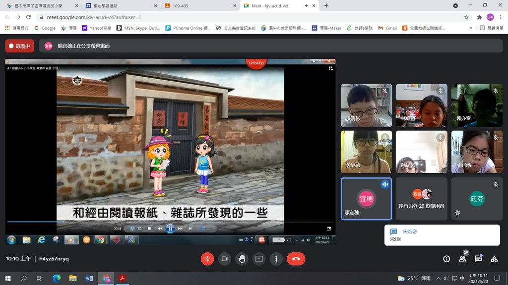Open a new browser tab
Viewport: 508px width, 285px height.
(326, 6)
